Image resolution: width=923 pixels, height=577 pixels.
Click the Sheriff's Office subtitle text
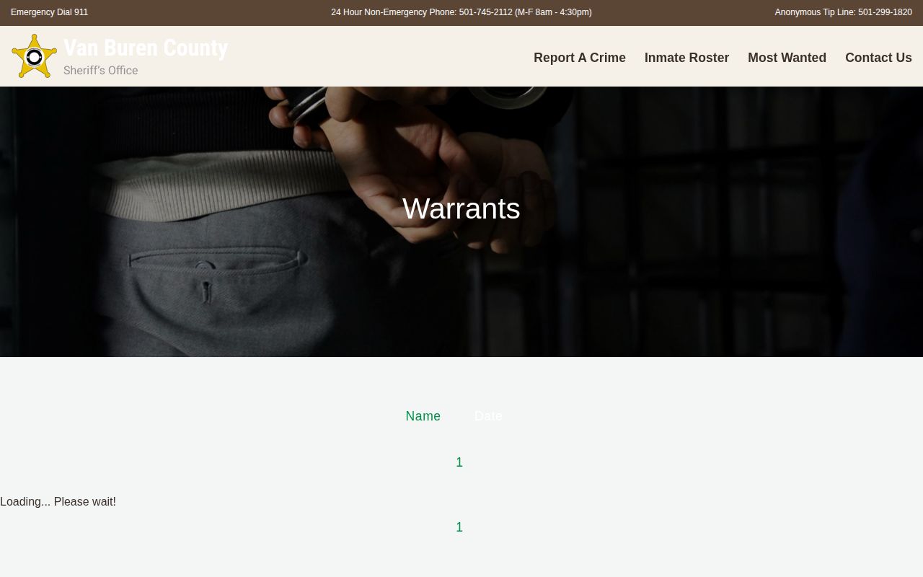tap(100, 70)
